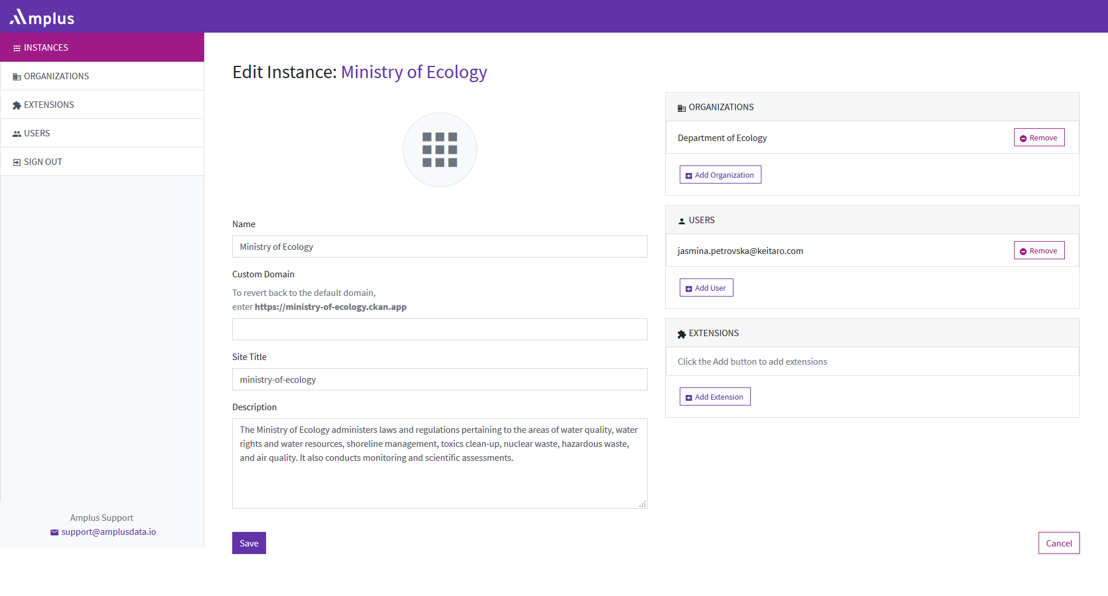
Task: Click the Organizations building icon in sidebar
Action: click(x=17, y=76)
